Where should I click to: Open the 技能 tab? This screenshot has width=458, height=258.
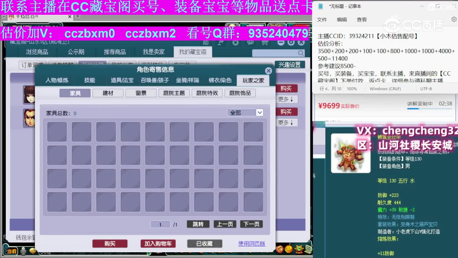click(x=89, y=80)
